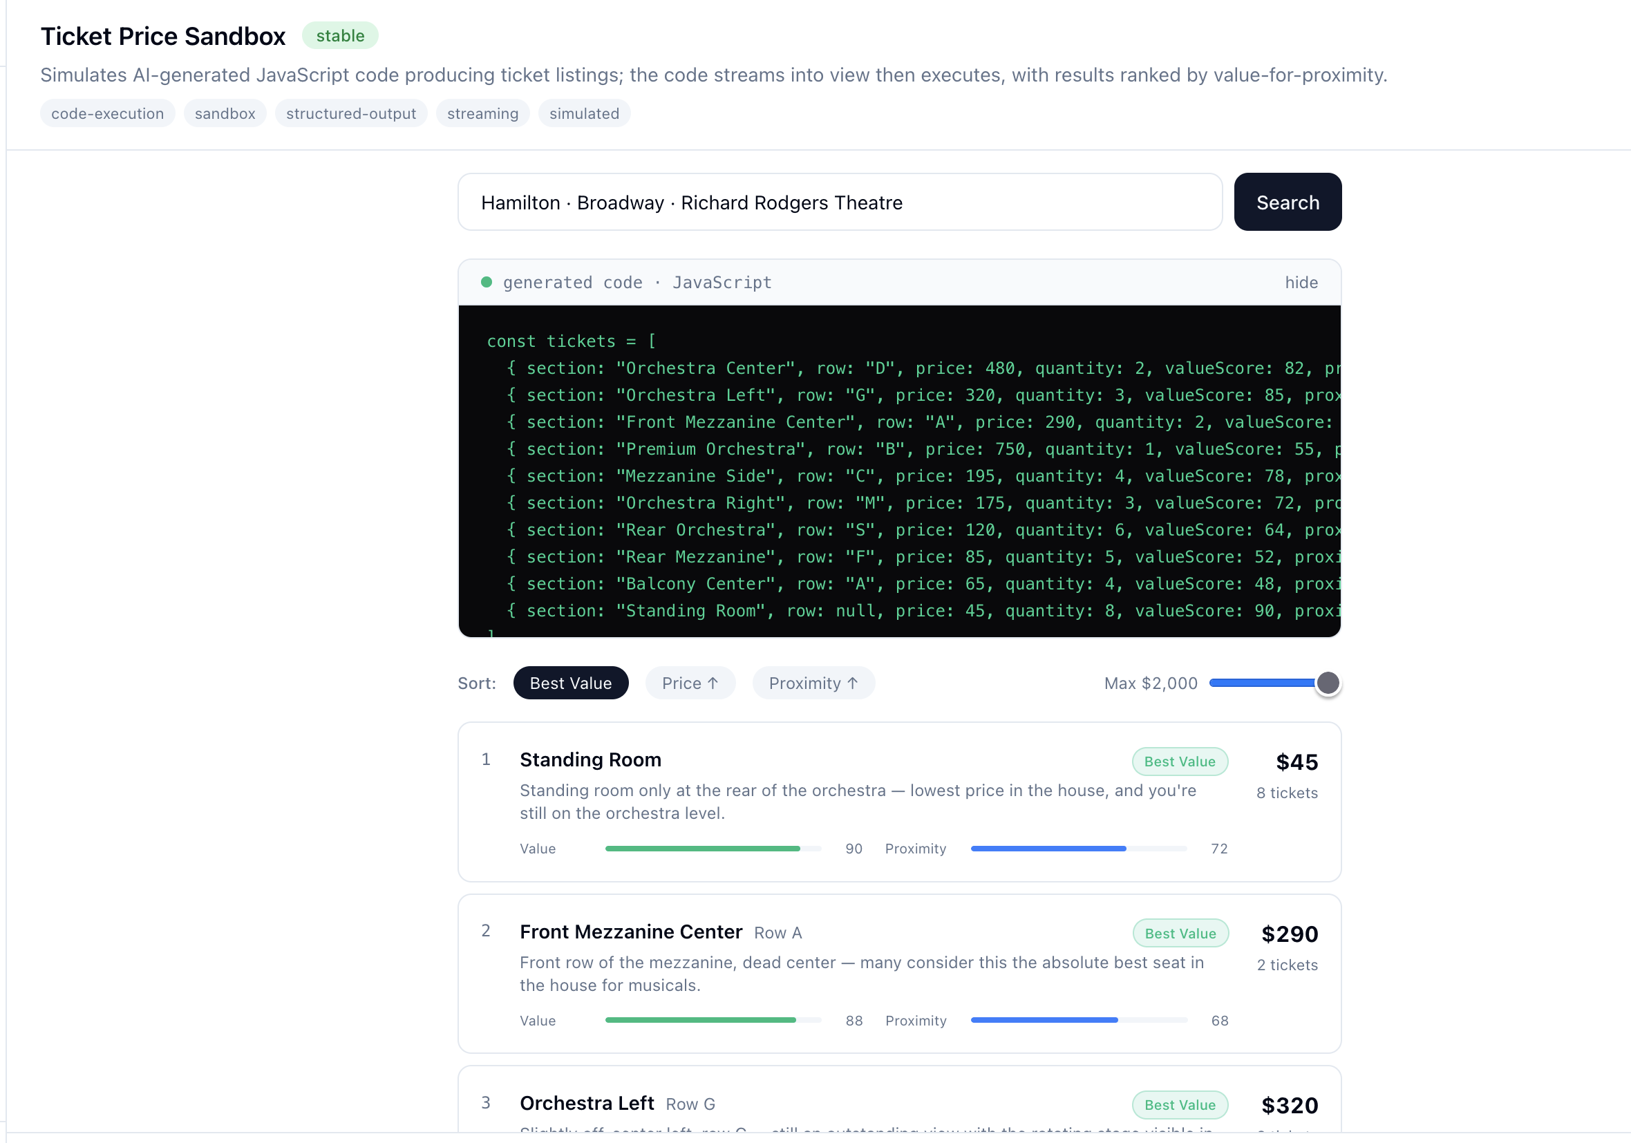Click the Search button

pos(1286,202)
